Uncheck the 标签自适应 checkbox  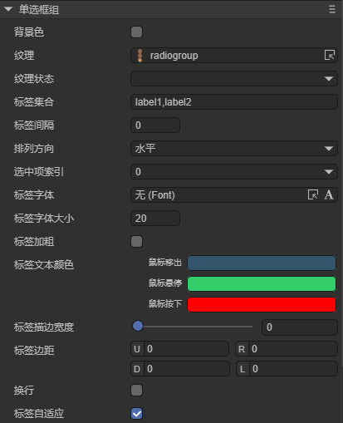136,414
